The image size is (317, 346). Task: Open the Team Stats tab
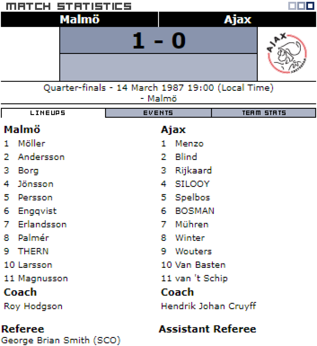point(264,113)
